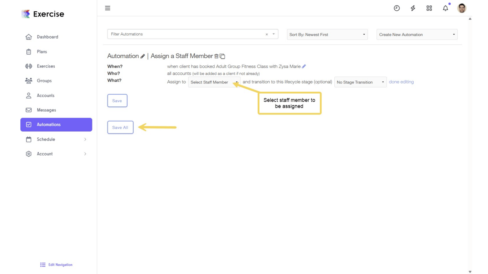Edit the booking trigger with the pencil icon
Screen dimensions: 488x274
pyautogui.click(x=304, y=66)
